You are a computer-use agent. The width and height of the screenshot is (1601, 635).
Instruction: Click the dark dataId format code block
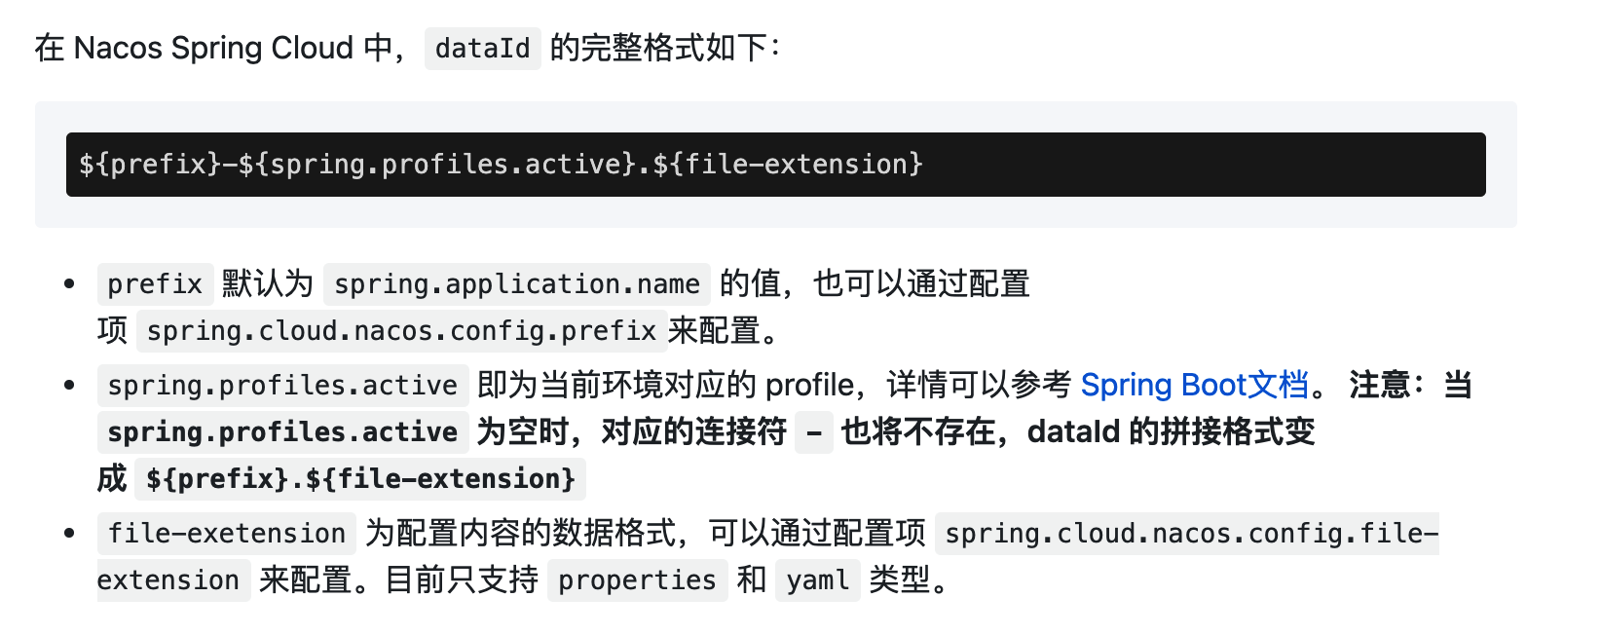tap(776, 165)
